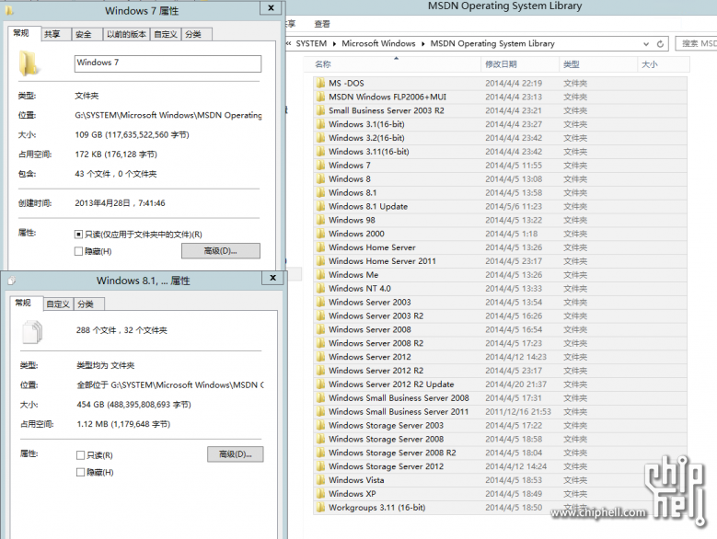
Task: Select the Windows 8.1 row
Action: click(501, 193)
